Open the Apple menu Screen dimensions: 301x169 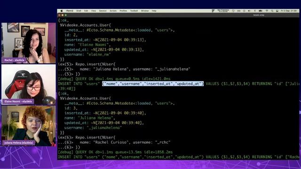point(62,11)
